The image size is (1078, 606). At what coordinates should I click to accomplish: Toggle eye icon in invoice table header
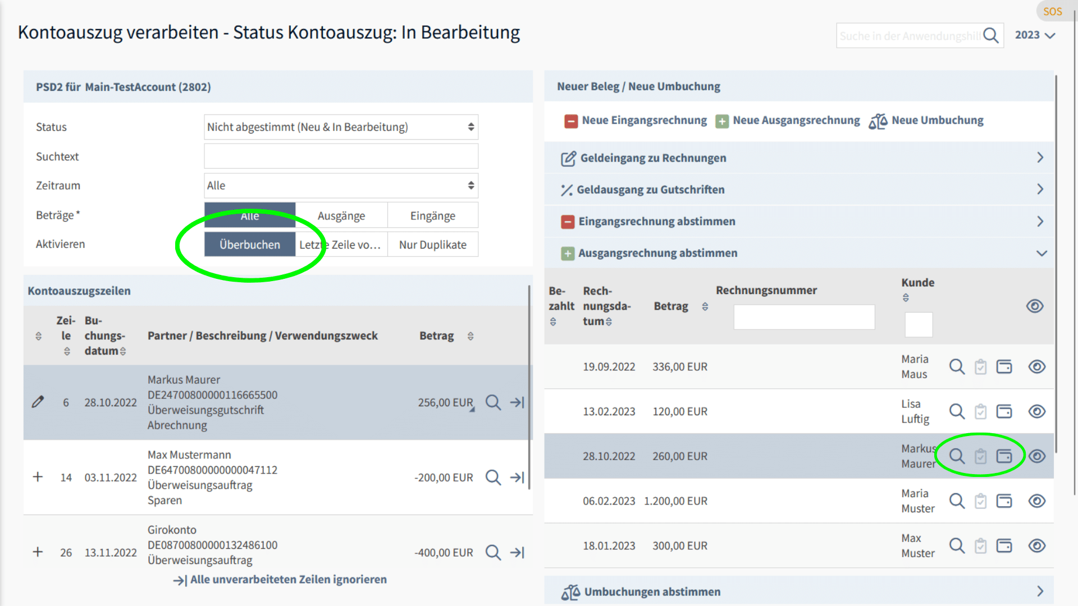(1034, 306)
